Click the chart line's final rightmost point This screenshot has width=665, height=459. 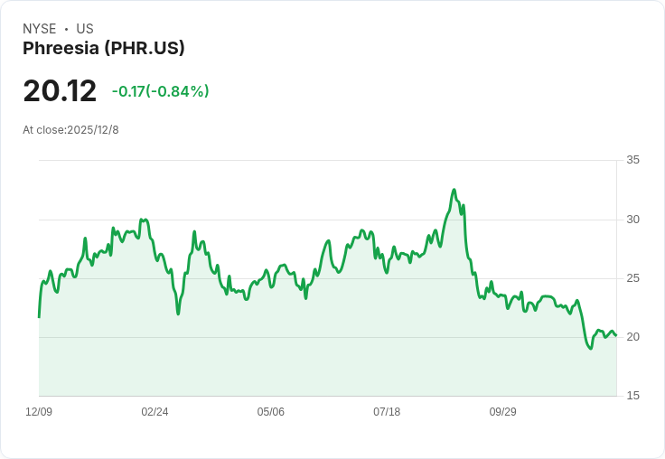[x=616, y=335]
